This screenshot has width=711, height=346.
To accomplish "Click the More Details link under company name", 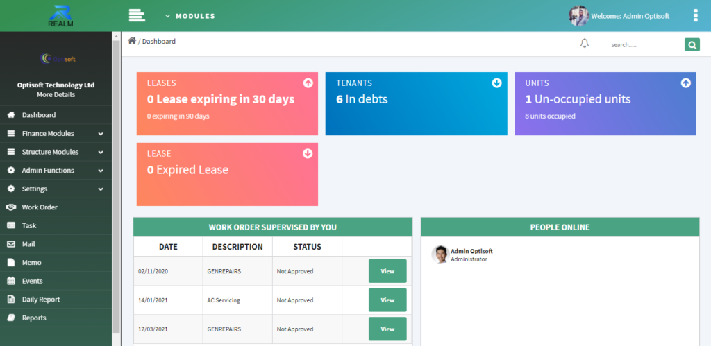I will click(56, 95).
